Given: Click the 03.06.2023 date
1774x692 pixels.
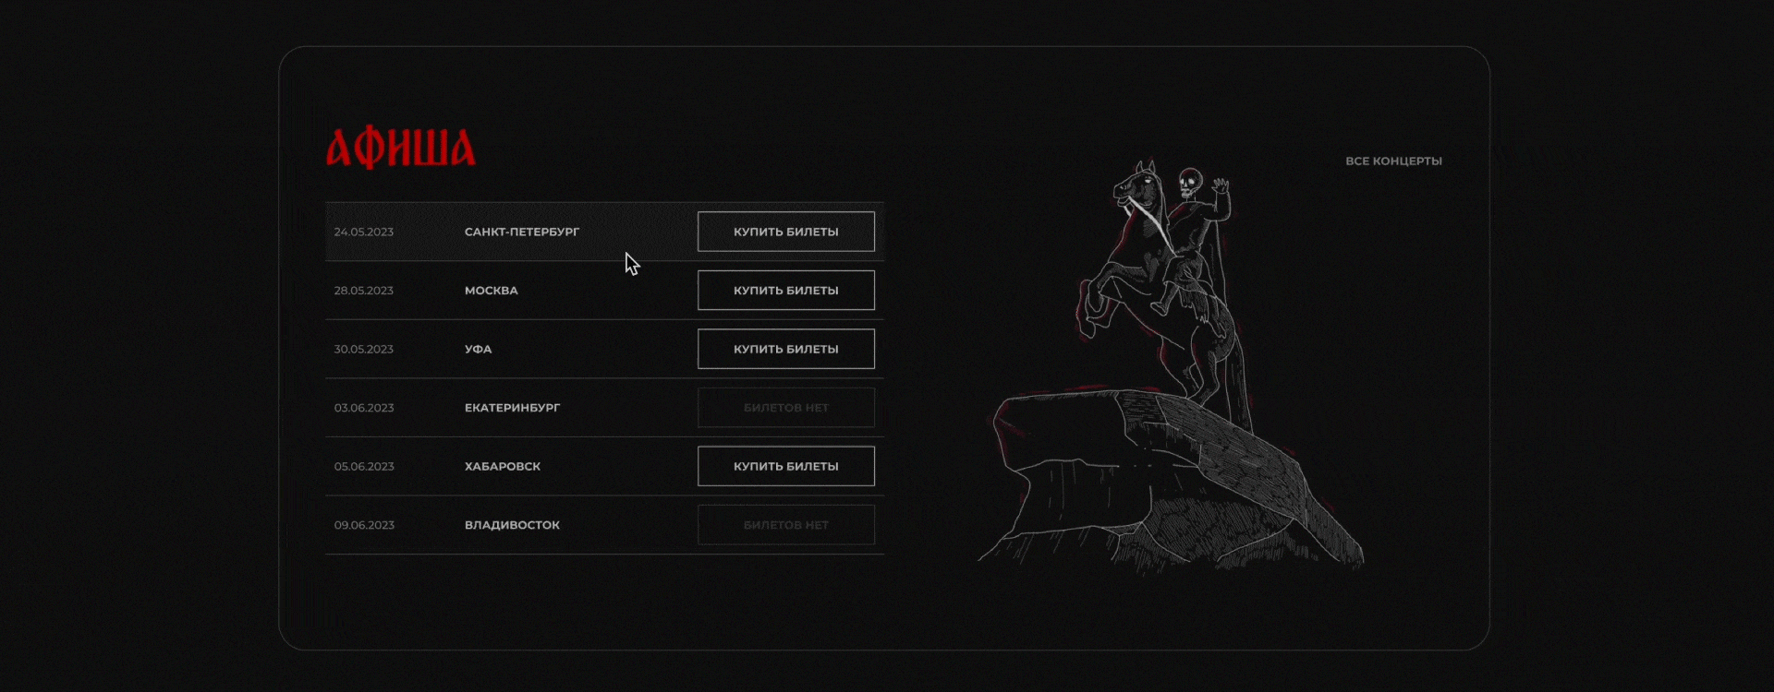Looking at the screenshot, I should tap(363, 408).
